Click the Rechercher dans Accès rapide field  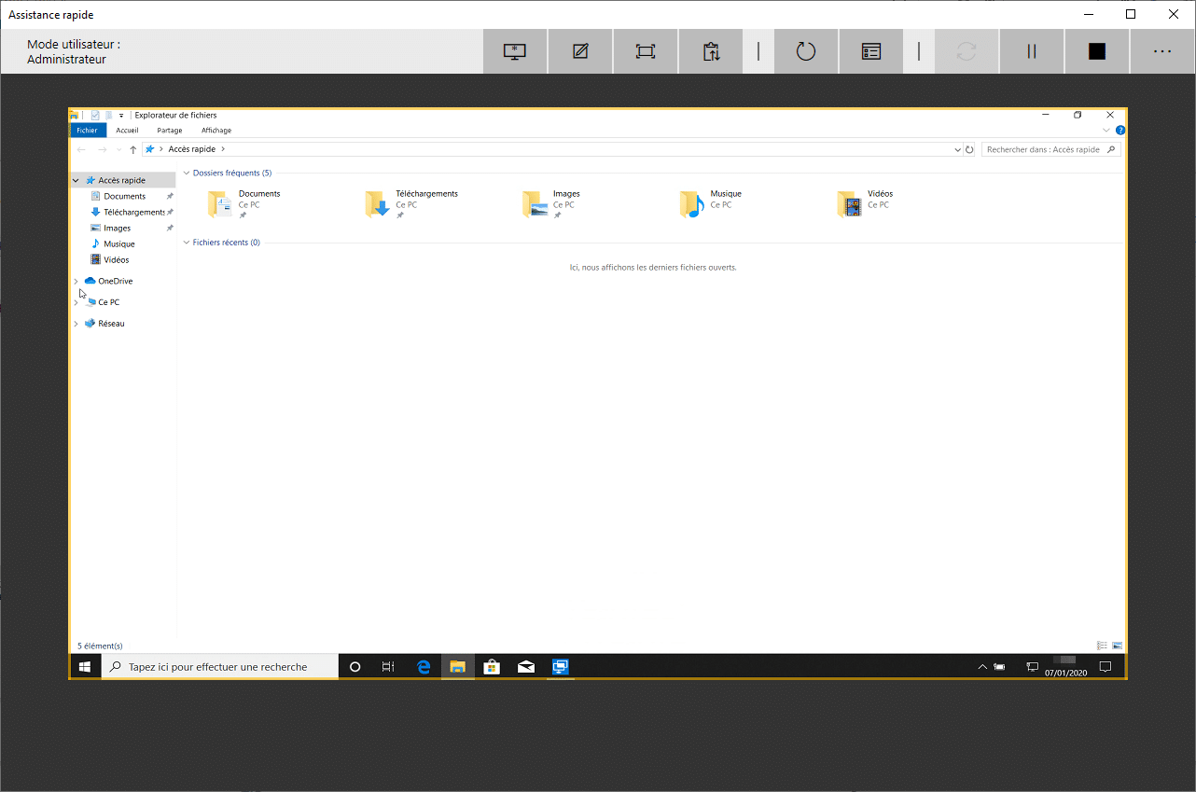point(1045,149)
